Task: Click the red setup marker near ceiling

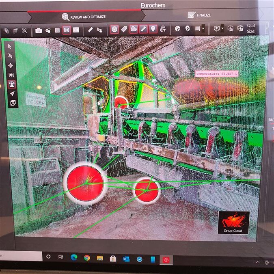Action: tap(121, 103)
